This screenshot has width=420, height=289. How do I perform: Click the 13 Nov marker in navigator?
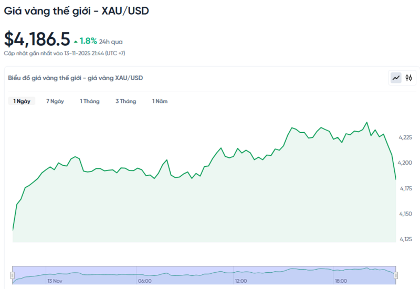click(55, 281)
